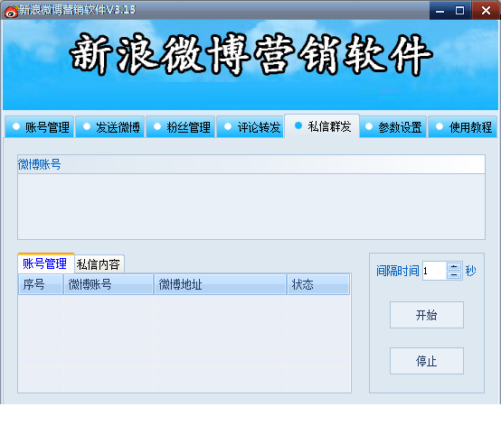The image size is (501, 425).
Task: Increase interval time with up arrow
Action: point(454,266)
